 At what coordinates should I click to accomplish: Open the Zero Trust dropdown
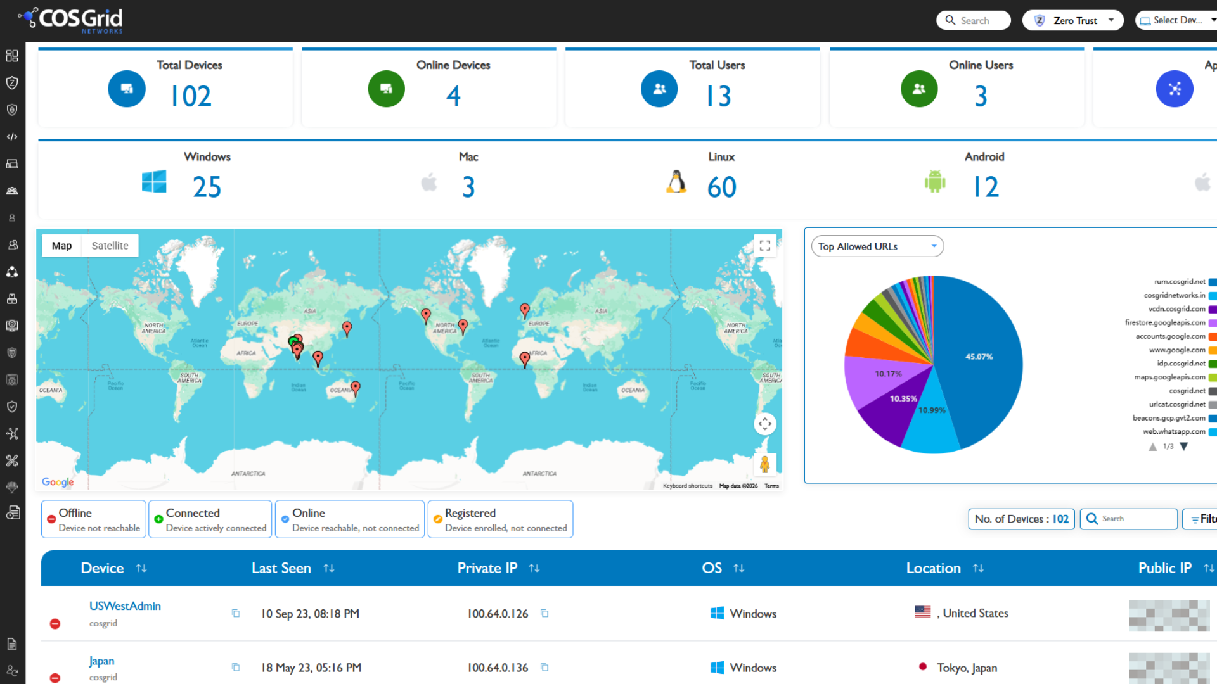click(1073, 20)
